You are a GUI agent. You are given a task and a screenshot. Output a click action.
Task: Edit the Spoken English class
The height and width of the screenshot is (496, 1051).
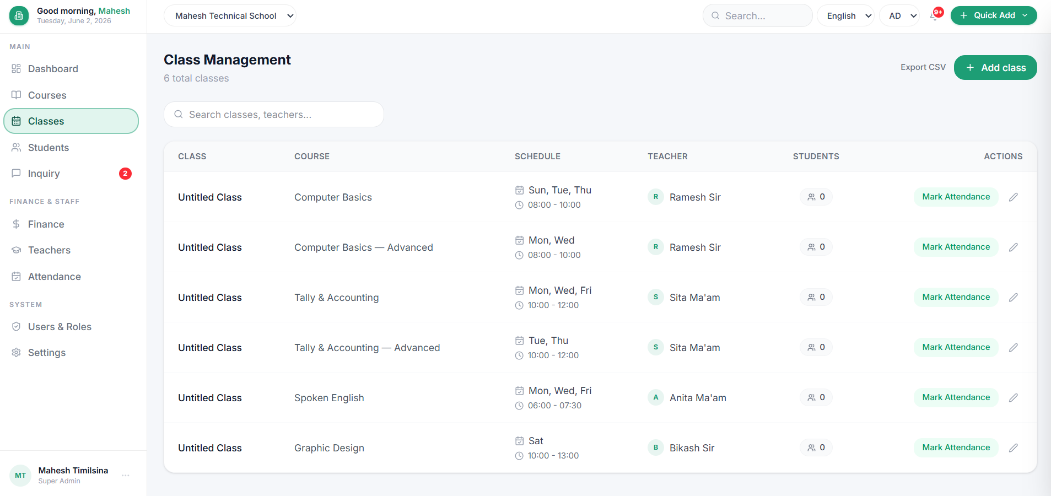click(1013, 398)
